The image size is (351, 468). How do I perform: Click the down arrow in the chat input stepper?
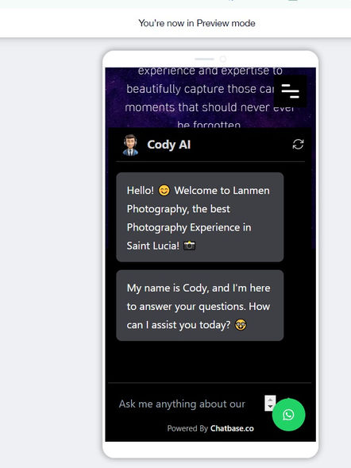tap(270, 407)
